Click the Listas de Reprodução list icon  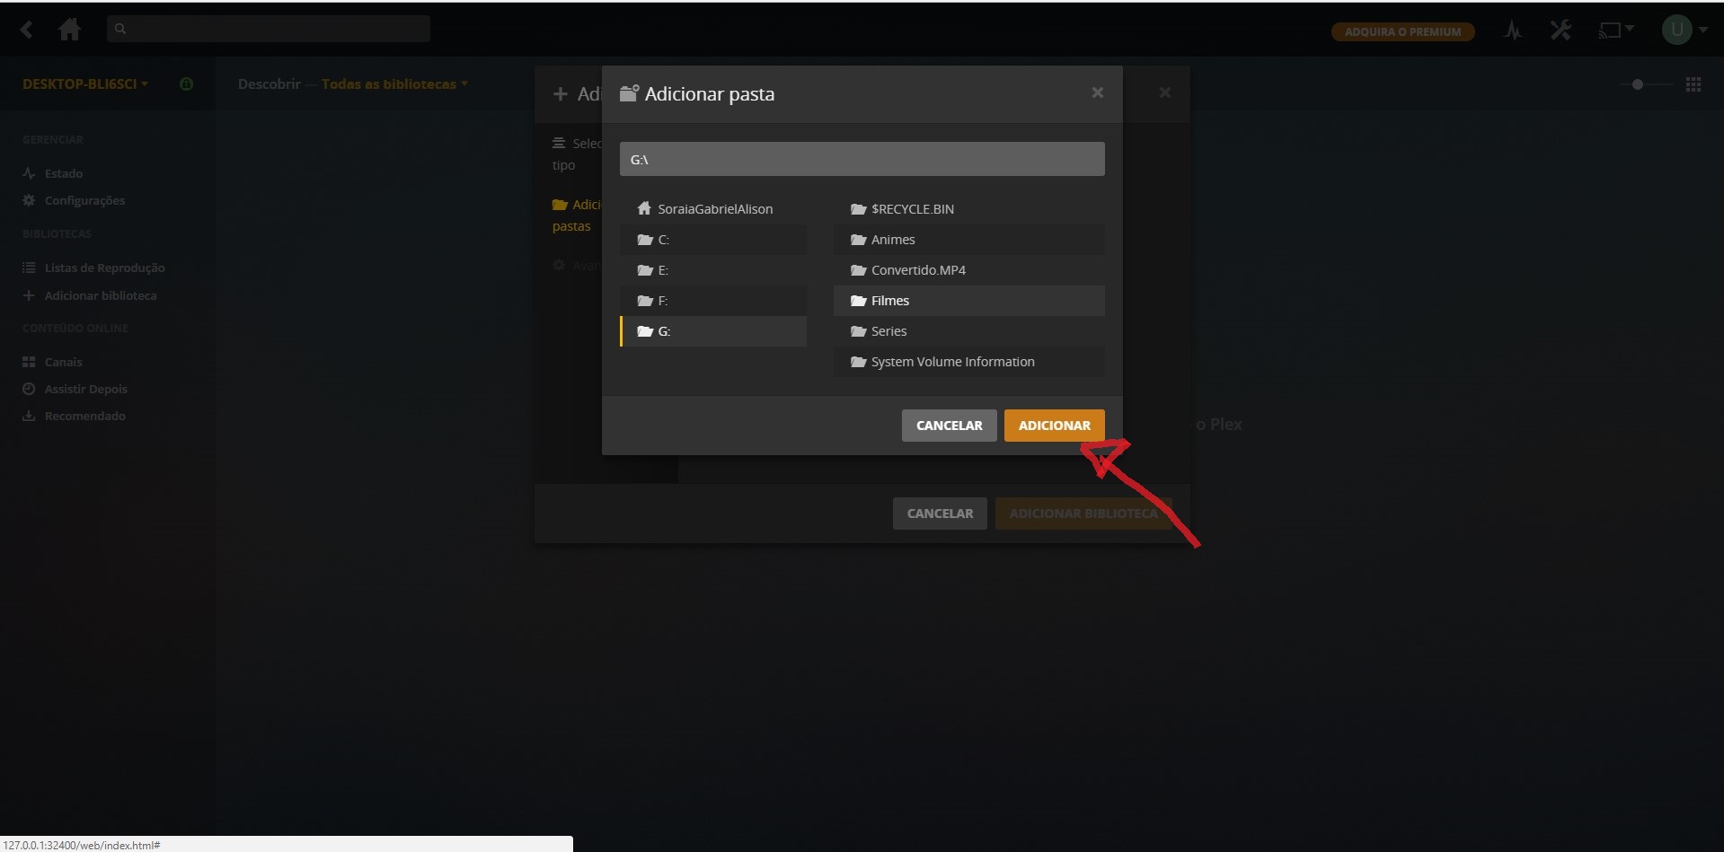coord(29,268)
